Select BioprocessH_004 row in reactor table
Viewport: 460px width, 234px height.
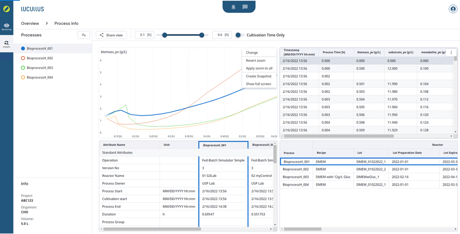369,185
